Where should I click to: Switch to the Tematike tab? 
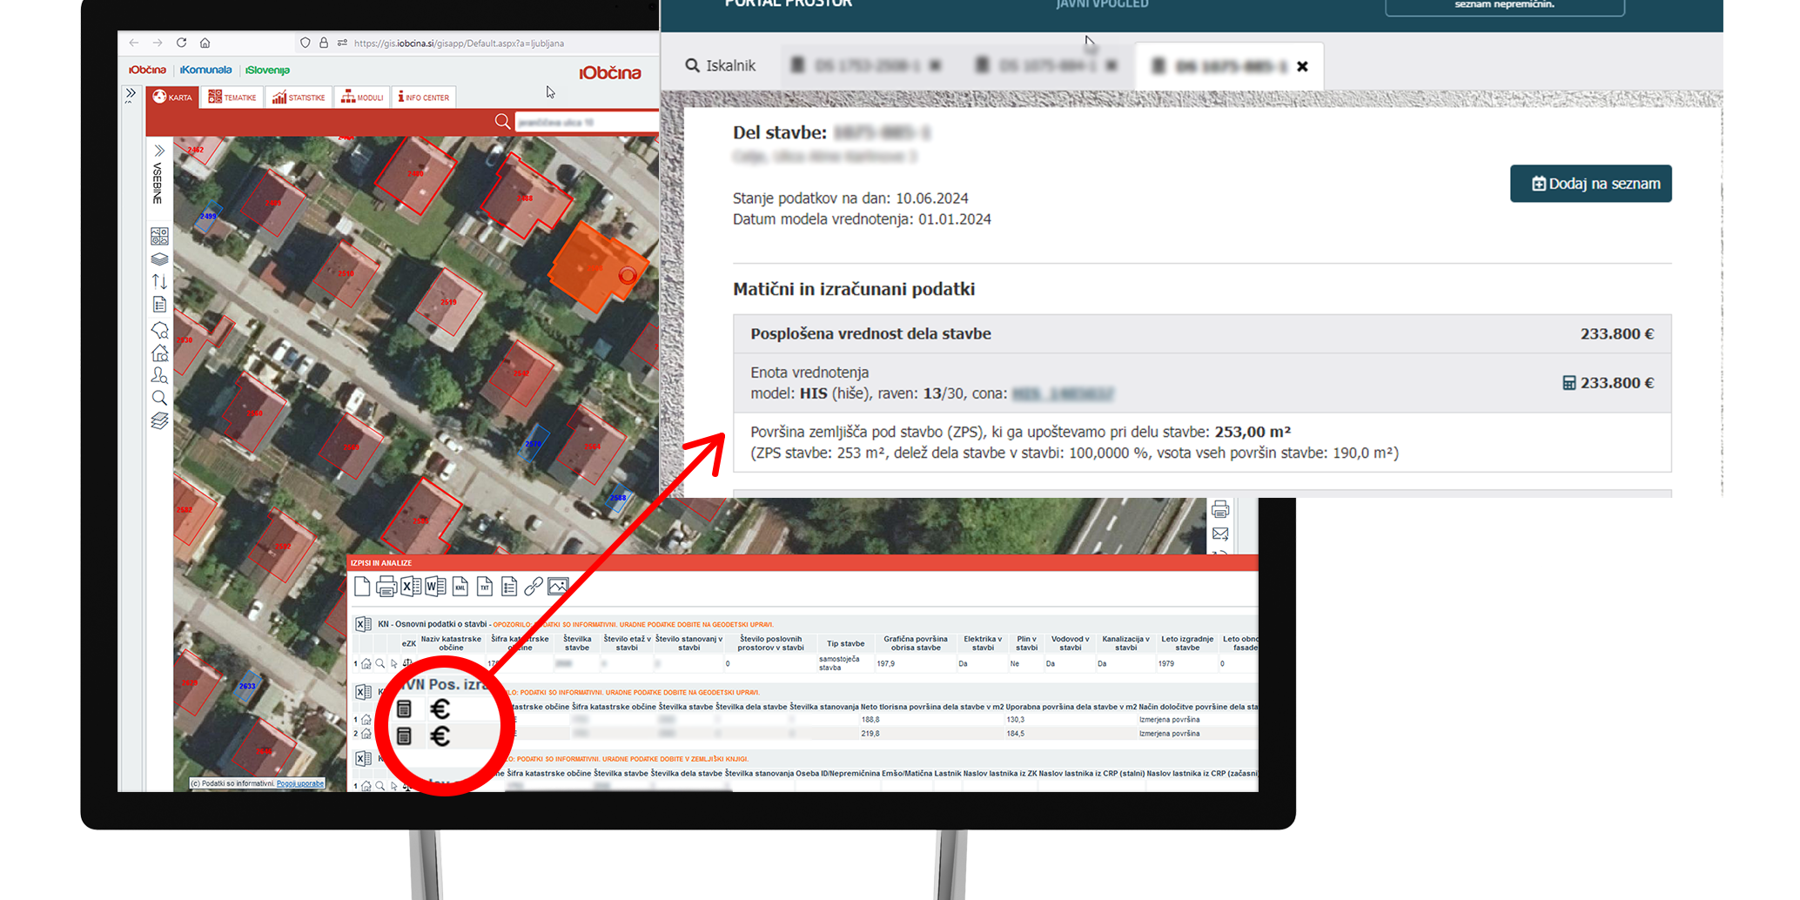tap(232, 97)
